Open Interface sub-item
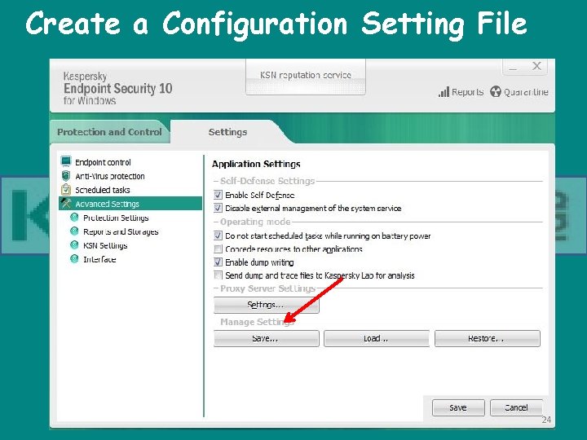Screen dimensions: 587x440 [x=99, y=259]
